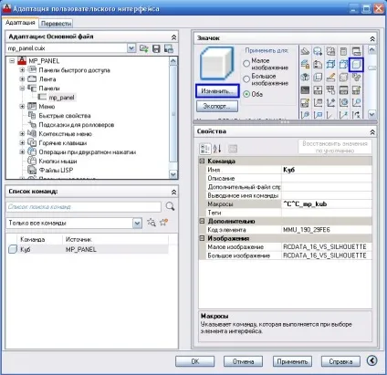Pick the globe coordinate icon in grid

click(343, 103)
